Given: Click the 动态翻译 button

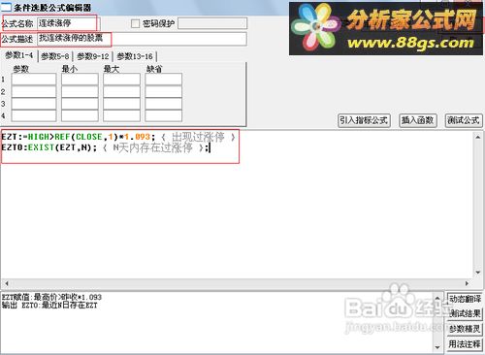Looking at the screenshot, I should 465,299.
